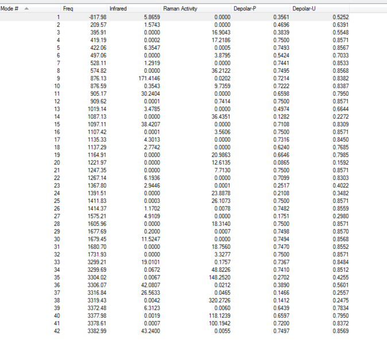The width and height of the screenshot is (387, 344).
Task: Click Depolar-U value 0.6391
Action: pyautogui.click(x=340, y=25)
